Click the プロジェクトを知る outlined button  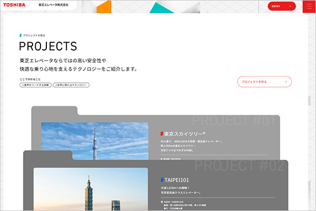(x=264, y=82)
